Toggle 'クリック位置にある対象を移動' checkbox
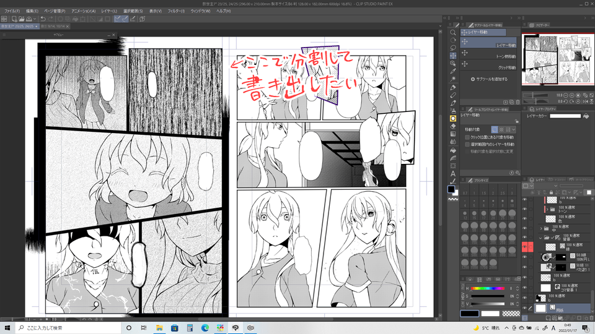The width and height of the screenshot is (595, 334). [x=467, y=137]
